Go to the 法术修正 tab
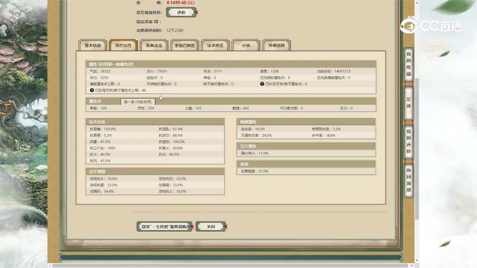 (x=216, y=46)
